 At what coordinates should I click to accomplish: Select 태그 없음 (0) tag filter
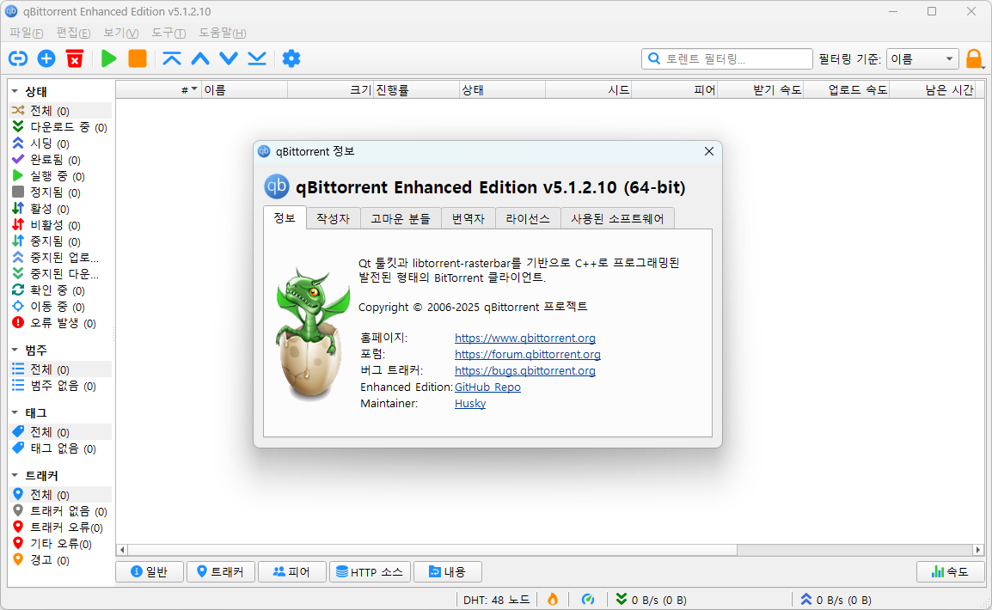tap(60, 448)
